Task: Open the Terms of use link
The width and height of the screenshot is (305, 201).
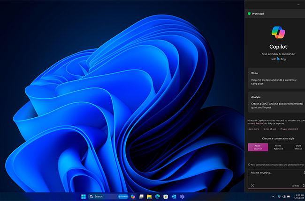Action: pyautogui.click(x=270, y=129)
